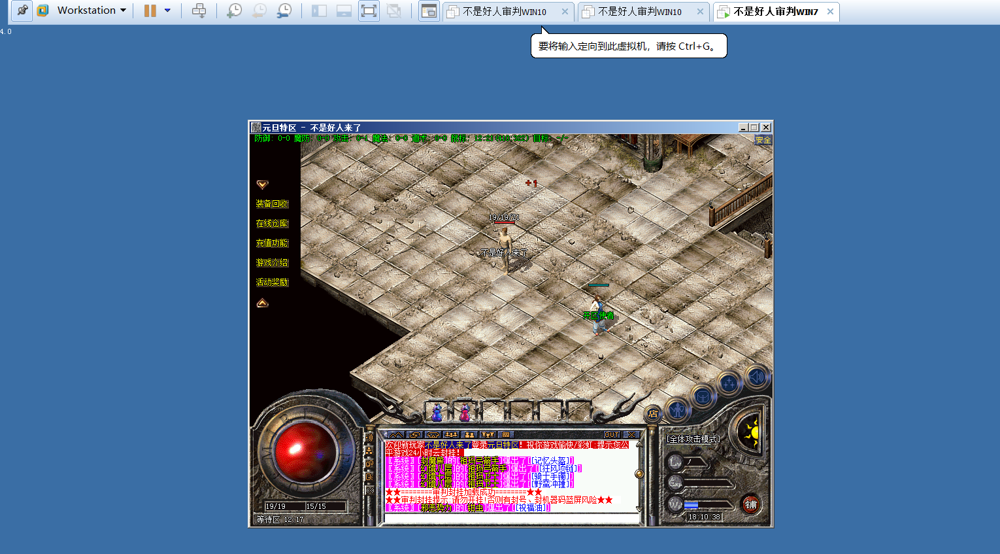Click the X button above the chat box
1000x554 pixels.
630,434
